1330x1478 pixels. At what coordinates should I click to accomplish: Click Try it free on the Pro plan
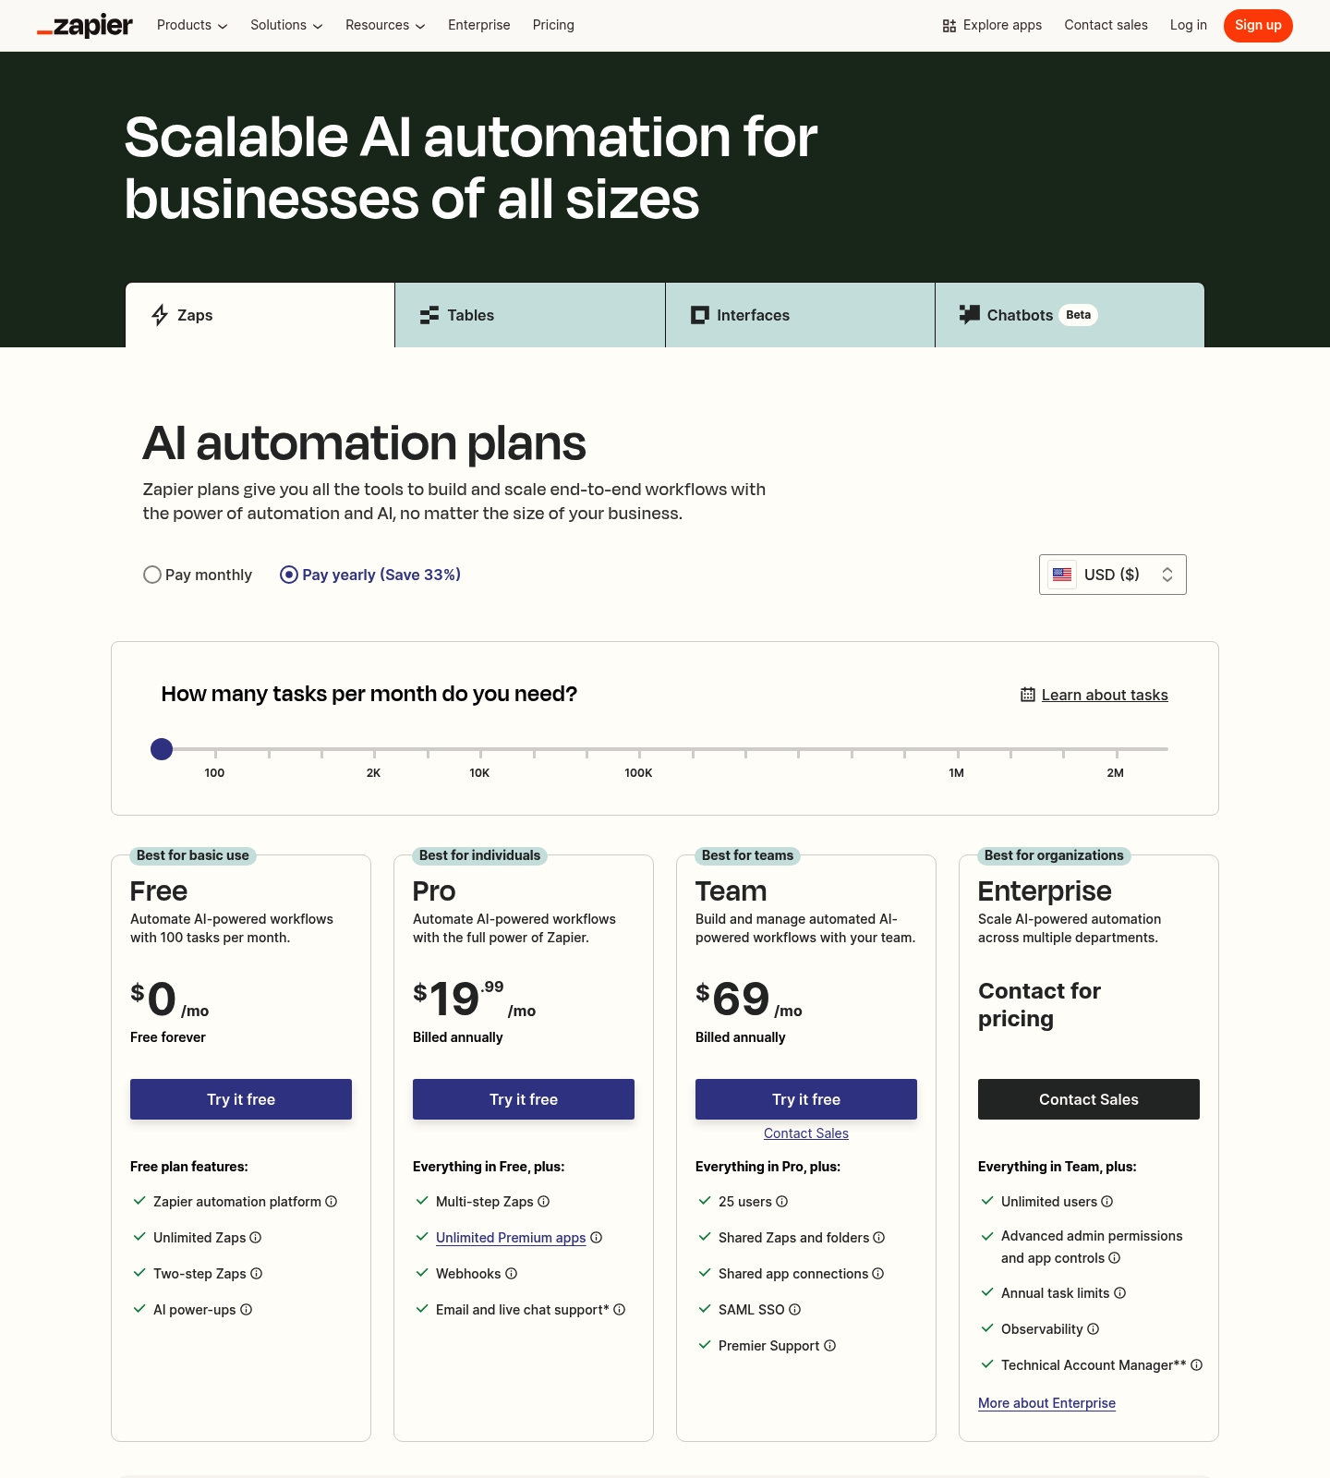click(x=524, y=1099)
